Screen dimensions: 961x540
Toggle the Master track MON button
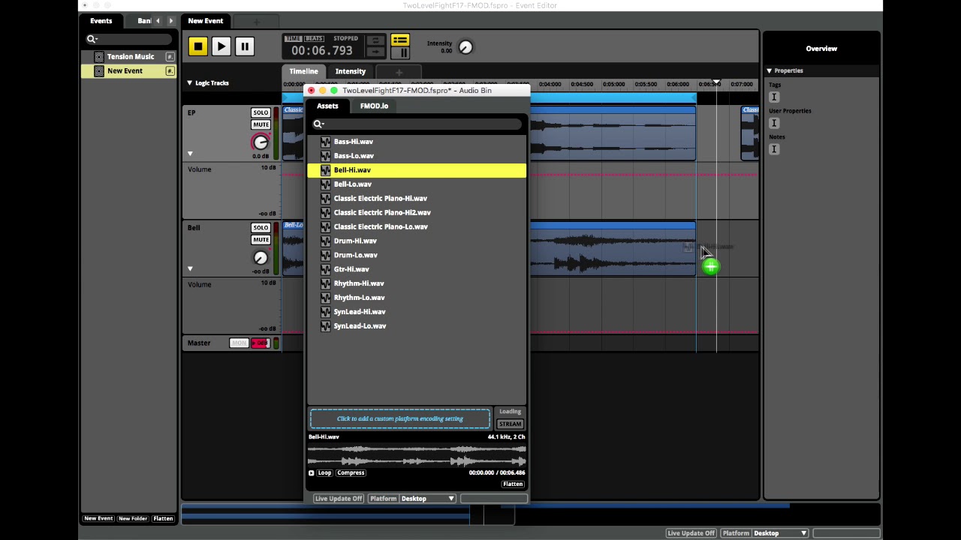[x=239, y=343]
